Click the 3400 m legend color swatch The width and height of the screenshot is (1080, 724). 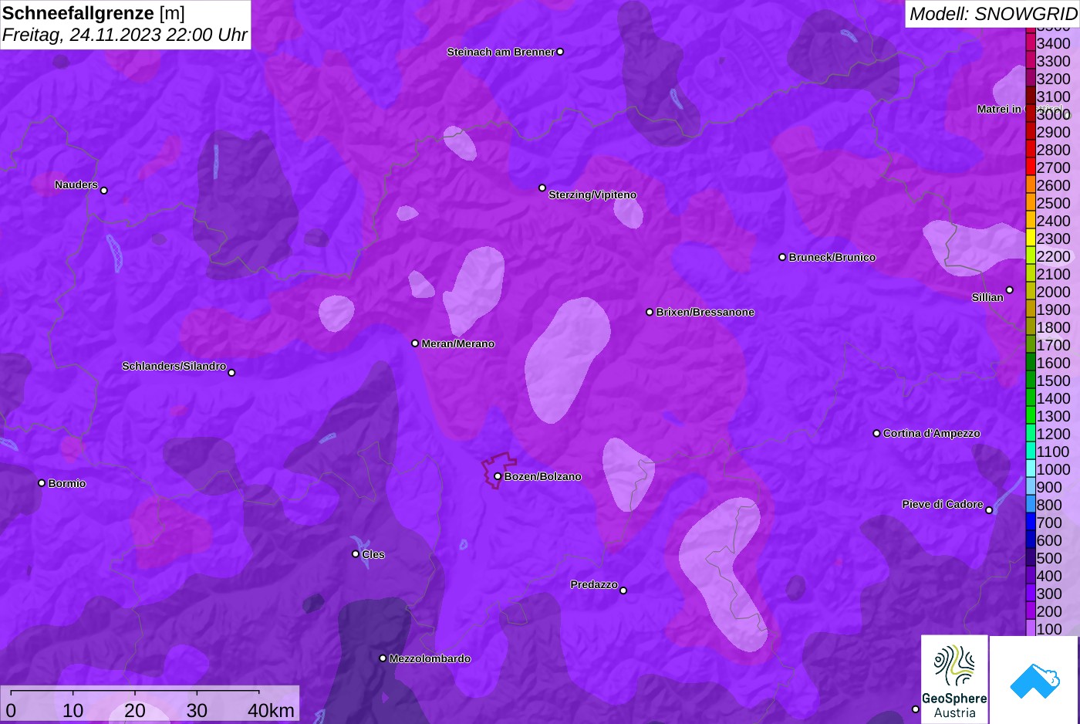[1030, 43]
